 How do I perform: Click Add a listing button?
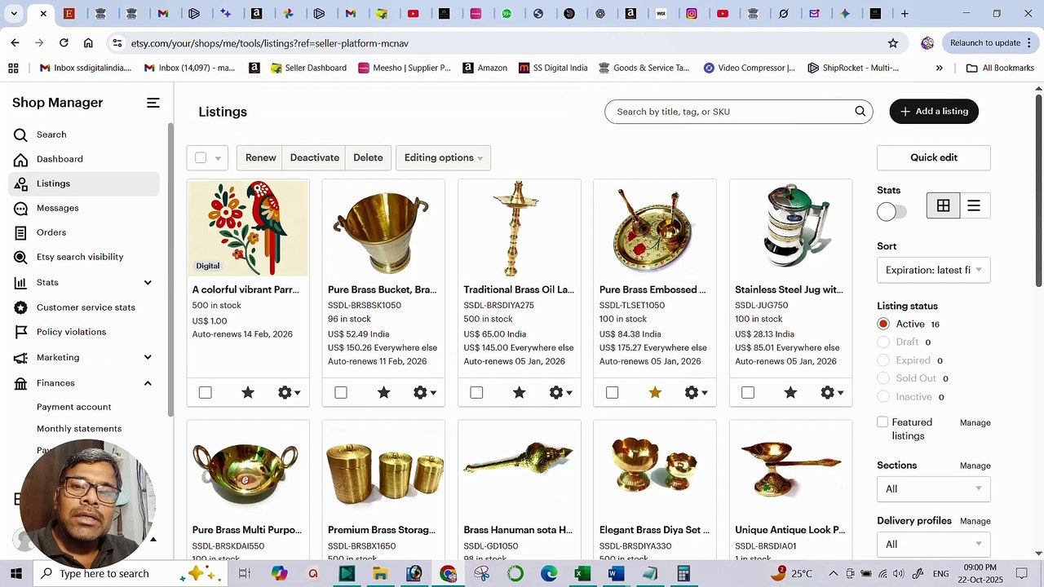[934, 112]
